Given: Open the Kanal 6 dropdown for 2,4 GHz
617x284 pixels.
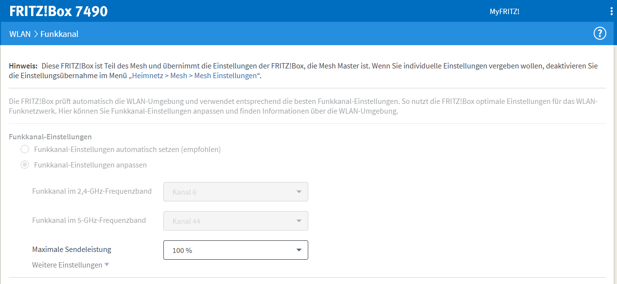Looking at the screenshot, I should pos(236,192).
